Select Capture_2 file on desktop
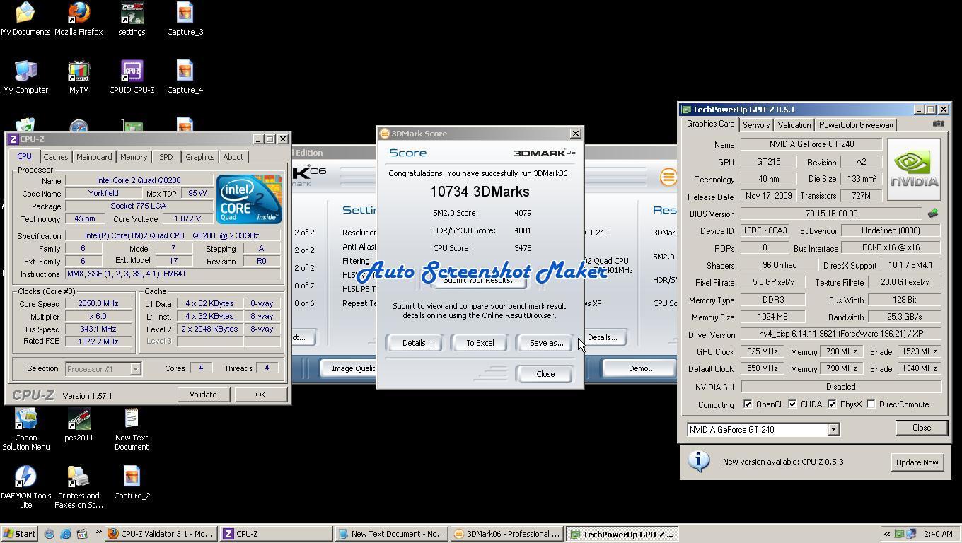The width and height of the screenshot is (962, 543). [132, 483]
